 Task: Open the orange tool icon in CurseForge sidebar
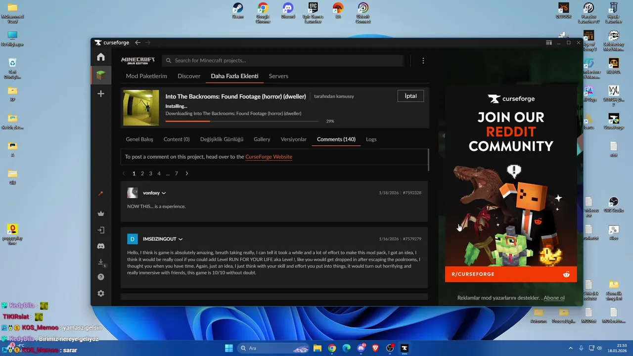click(101, 194)
